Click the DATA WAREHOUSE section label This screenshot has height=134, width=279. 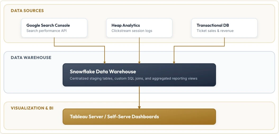(31, 58)
